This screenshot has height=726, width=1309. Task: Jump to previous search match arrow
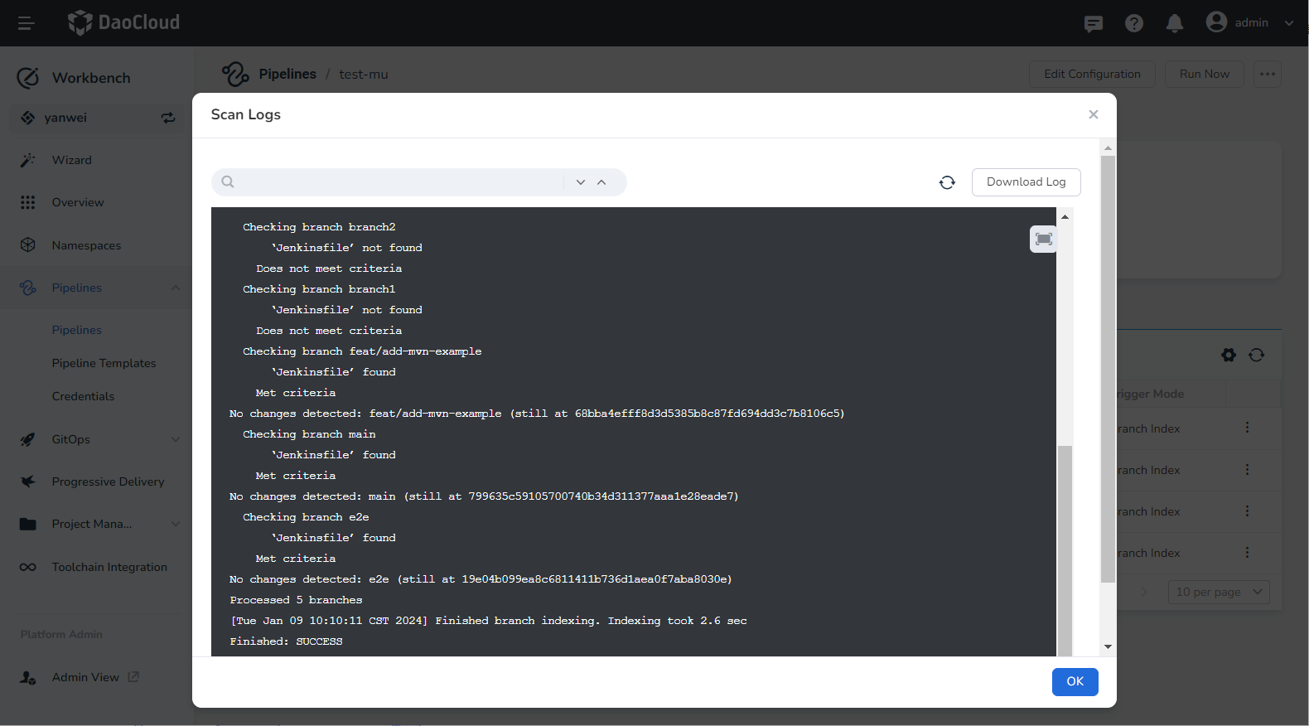click(x=601, y=182)
